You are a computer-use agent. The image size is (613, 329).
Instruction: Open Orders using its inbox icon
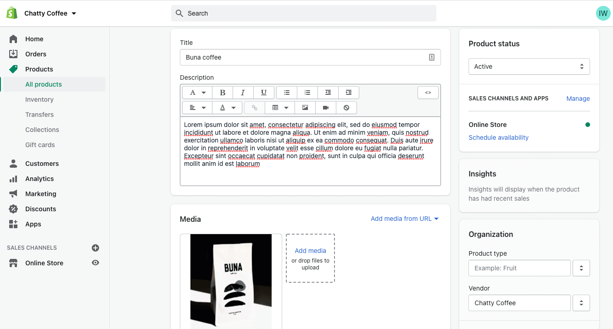coord(13,54)
